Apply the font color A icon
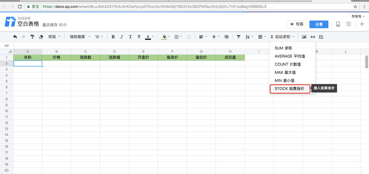This screenshot has width=369, height=174. (148, 37)
